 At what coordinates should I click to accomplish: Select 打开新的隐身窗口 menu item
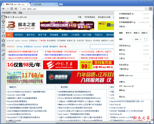[x=133, y=22]
